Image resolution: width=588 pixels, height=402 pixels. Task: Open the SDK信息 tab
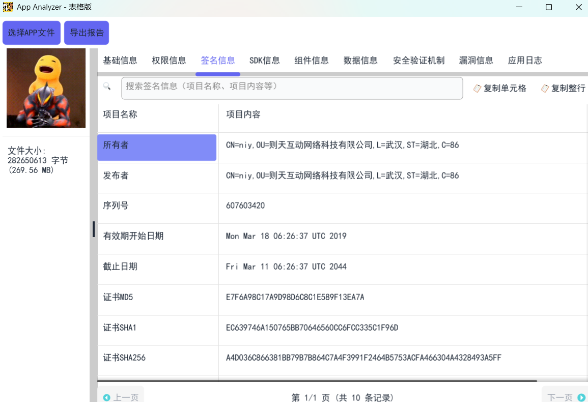[x=264, y=60]
